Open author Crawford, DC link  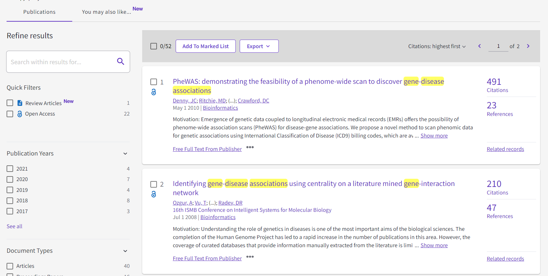[x=253, y=101]
